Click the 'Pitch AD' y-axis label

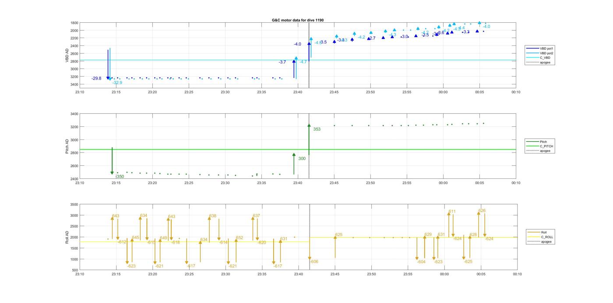(67, 146)
